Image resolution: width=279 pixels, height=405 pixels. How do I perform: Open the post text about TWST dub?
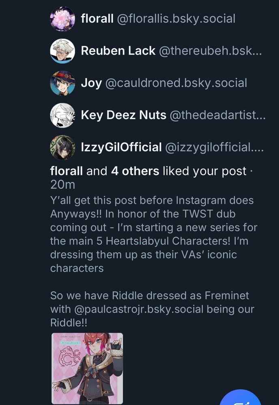(x=154, y=261)
